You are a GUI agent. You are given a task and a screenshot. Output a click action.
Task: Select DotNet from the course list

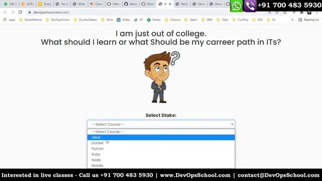(161, 143)
